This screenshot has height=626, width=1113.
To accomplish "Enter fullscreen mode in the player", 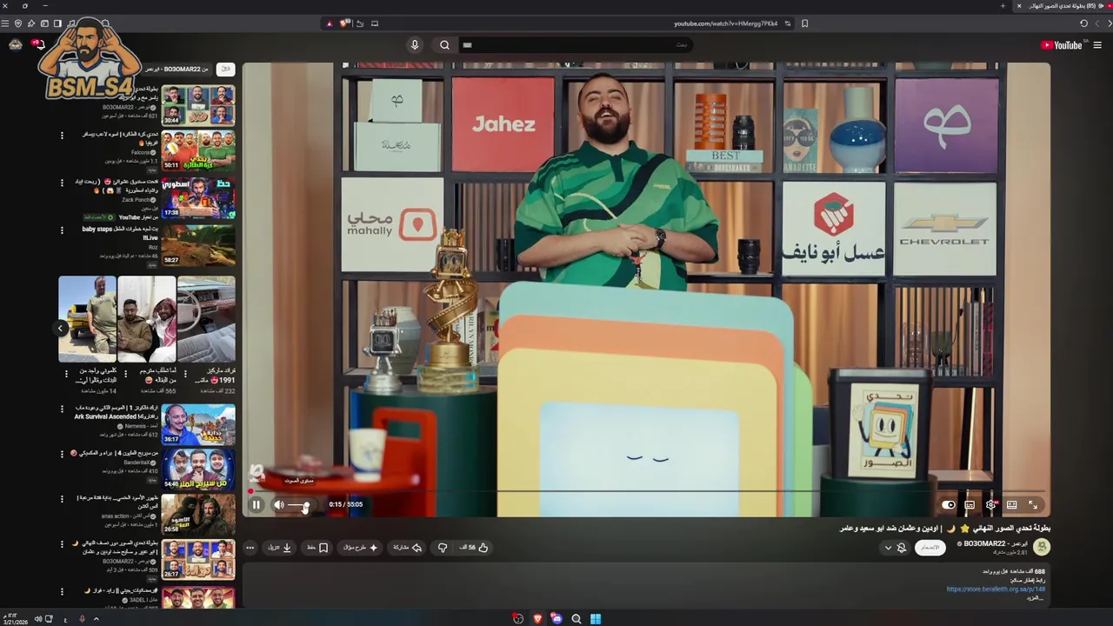I will coord(1033,504).
